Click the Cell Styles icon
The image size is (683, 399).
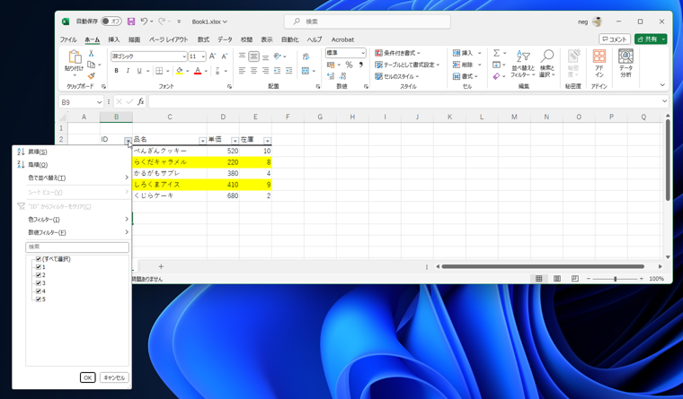(x=379, y=76)
